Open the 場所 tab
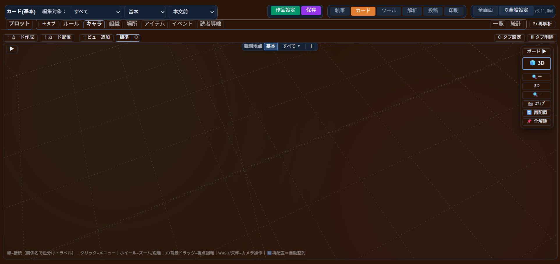560x264 pixels. click(132, 24)
